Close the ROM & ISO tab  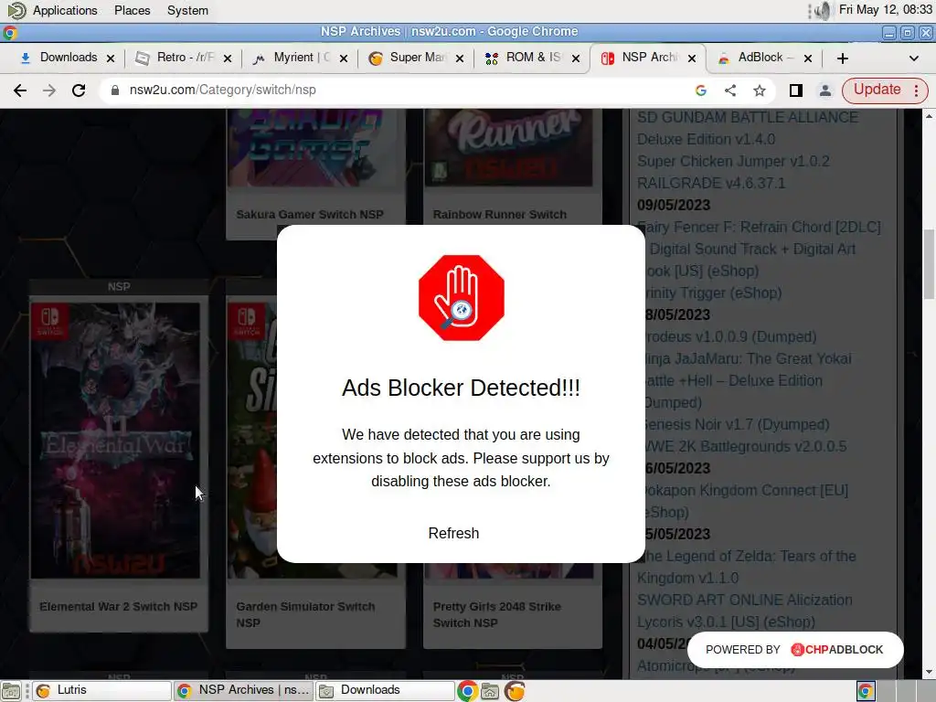[576, 58]
